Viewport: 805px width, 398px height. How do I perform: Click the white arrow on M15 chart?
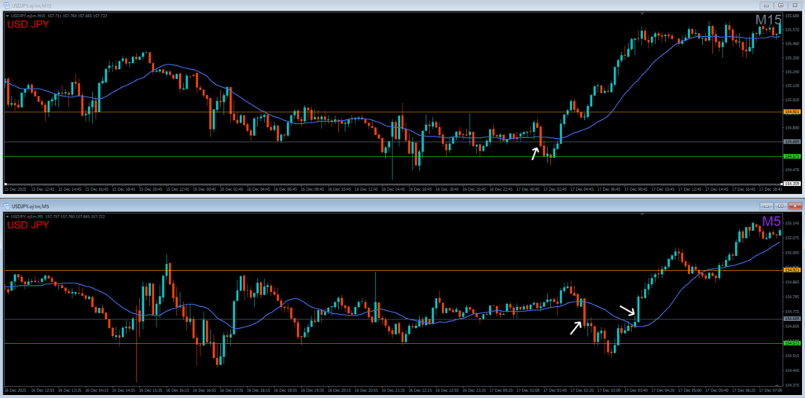(x=535, y=153)
